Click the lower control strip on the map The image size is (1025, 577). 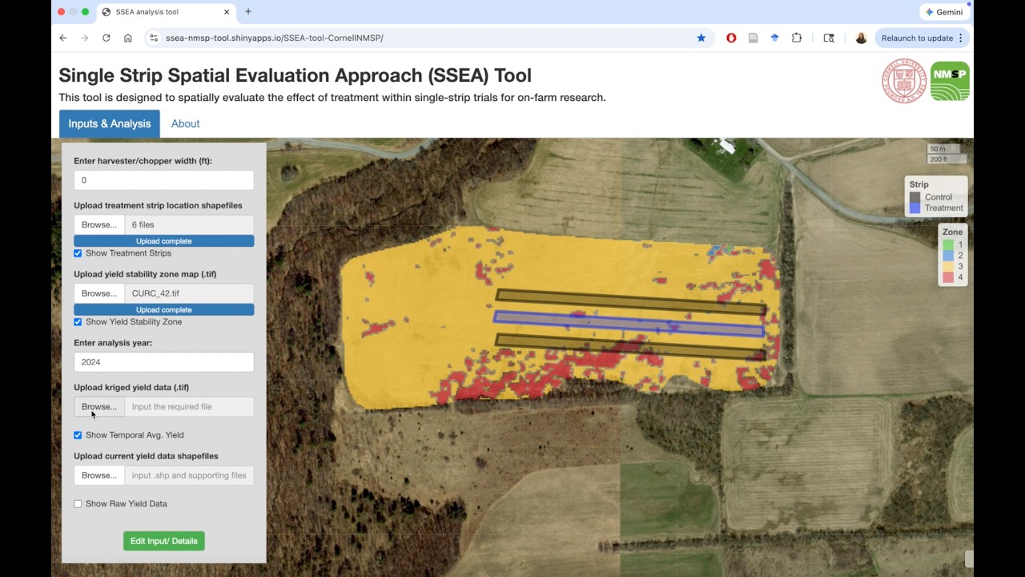631,346
